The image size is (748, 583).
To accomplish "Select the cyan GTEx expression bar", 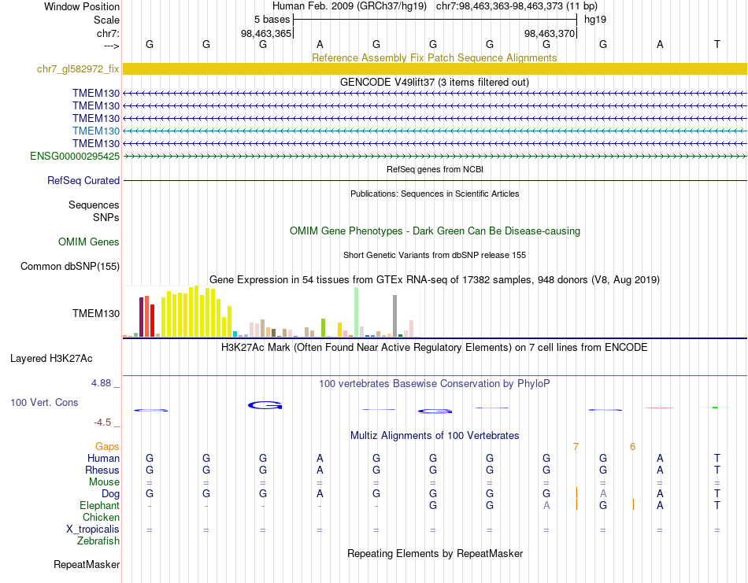I will (235, 334).
